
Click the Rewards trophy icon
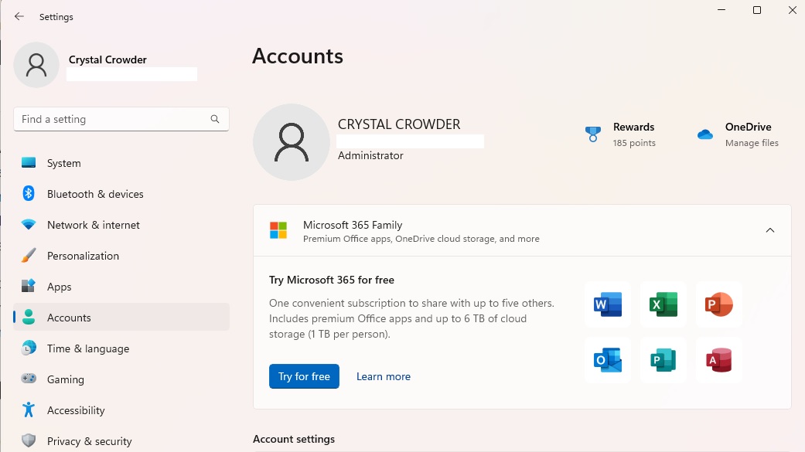click(x=592, y=134)
